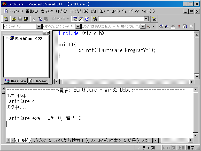Open the 表示(V) menu
The width and height of the screenshot is (201, 151).
(x=47, y=11)
